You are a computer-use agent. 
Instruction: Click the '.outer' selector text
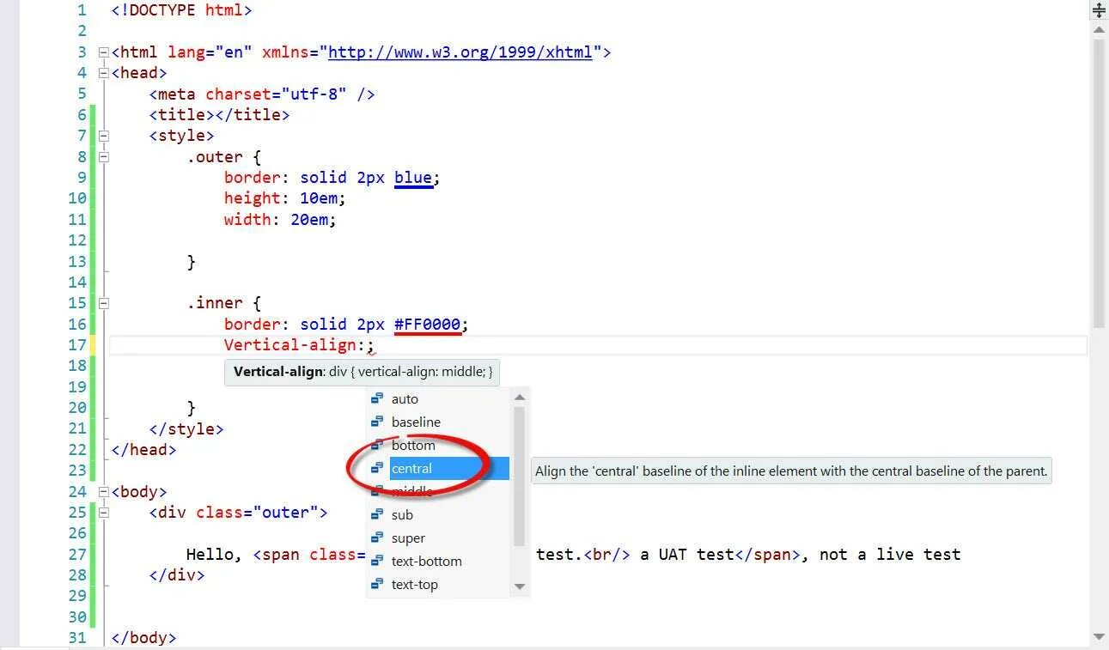tap(215, 157)
